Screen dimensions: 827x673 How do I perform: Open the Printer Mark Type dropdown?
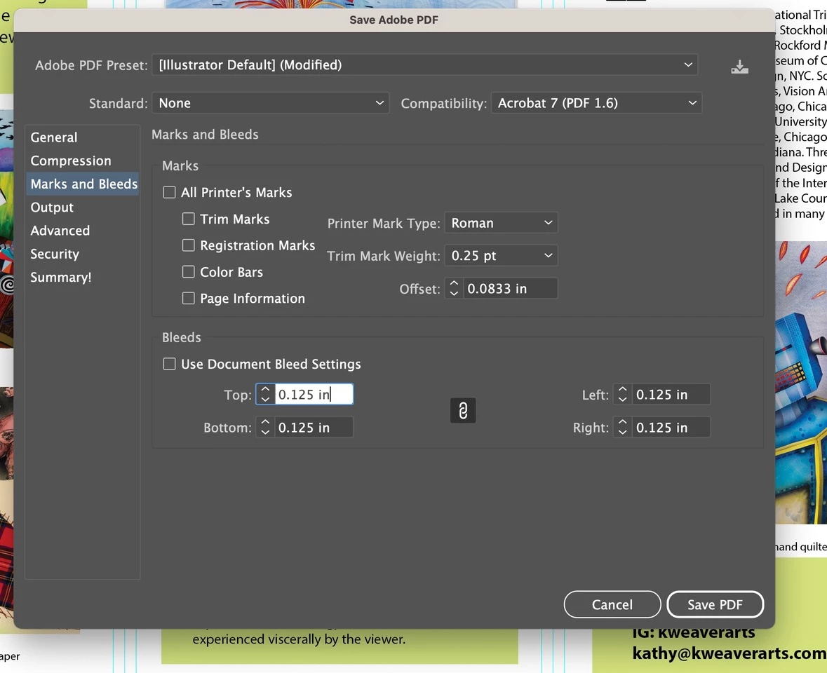pos(501,223)
